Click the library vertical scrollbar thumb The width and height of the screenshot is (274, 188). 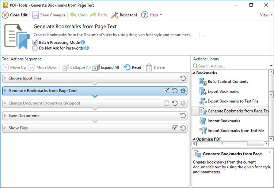pos(271,95)
